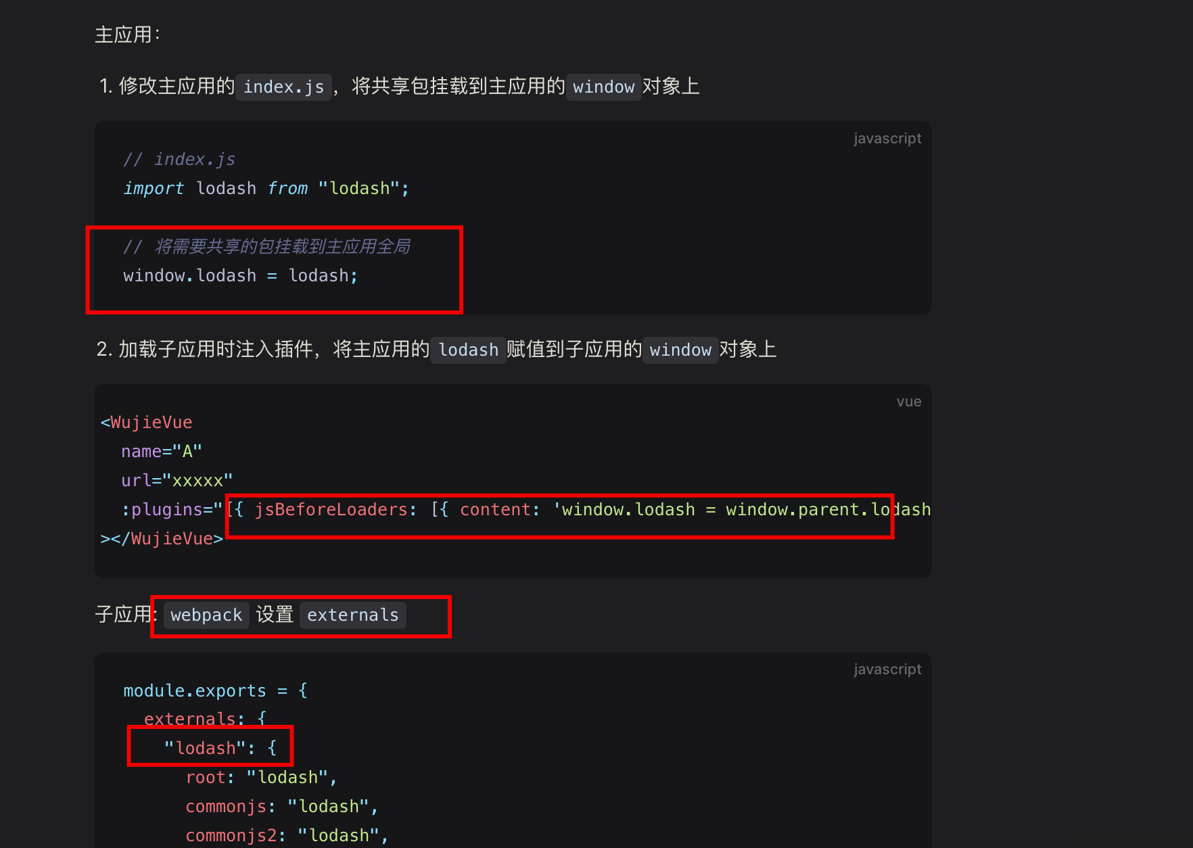
Task: Click the 'window.parent.lodash' expression in the plugins line
Action: point(828,510)
